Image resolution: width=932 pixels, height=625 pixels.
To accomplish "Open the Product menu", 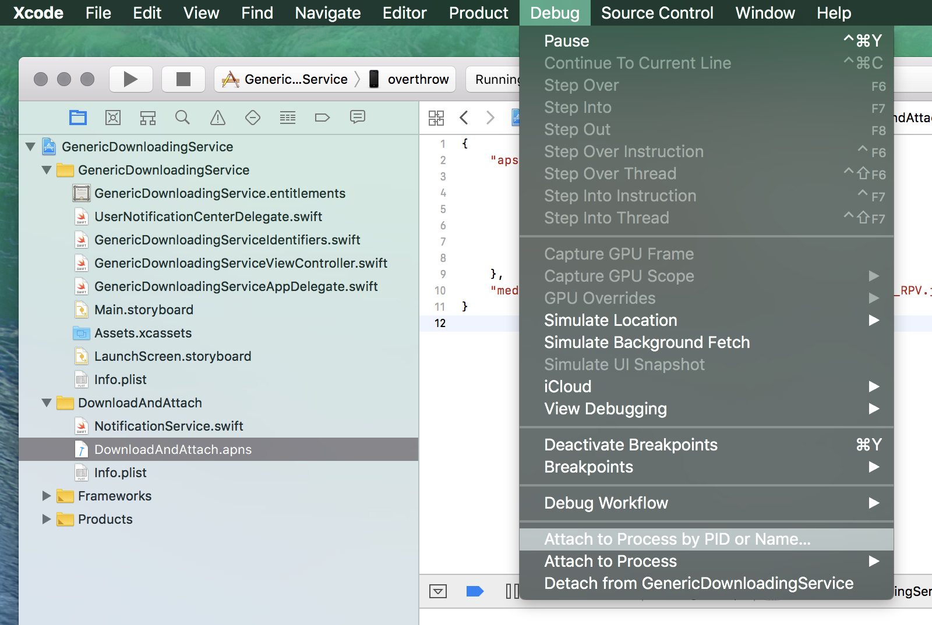I will [479, 13].
